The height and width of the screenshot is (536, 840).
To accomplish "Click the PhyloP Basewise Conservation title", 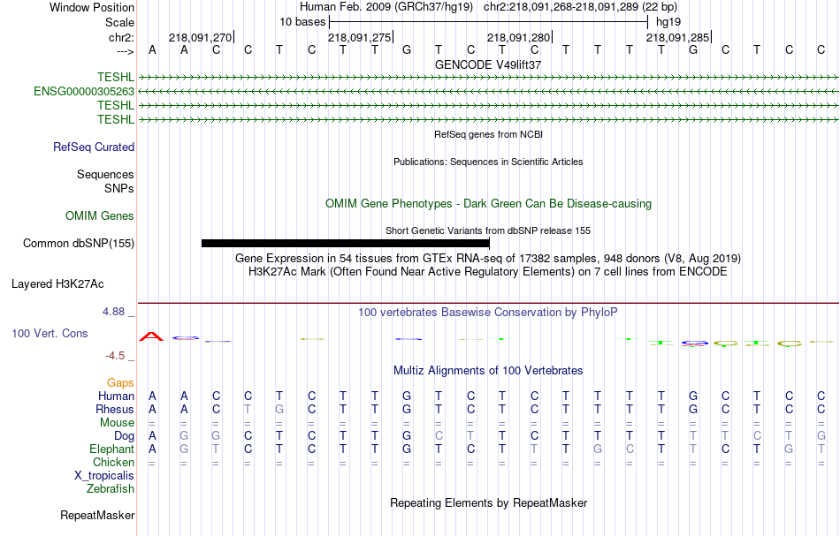I will (488, 313).
